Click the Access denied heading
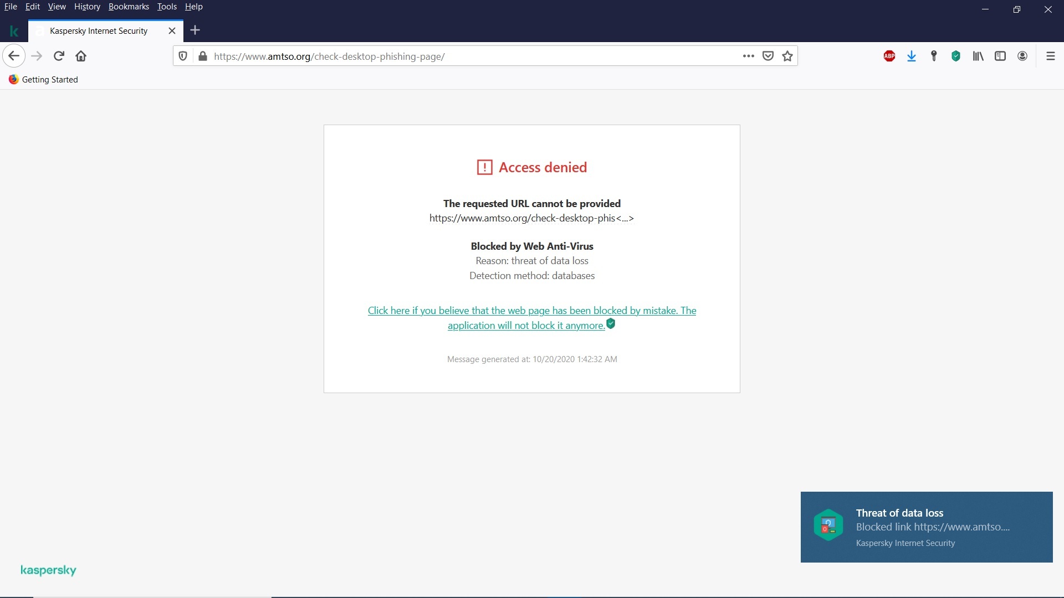The height and width of the screenshot is (598, 1064). 543,167
